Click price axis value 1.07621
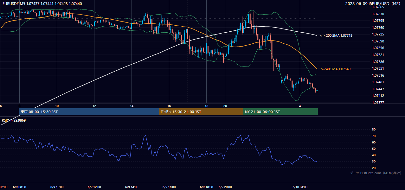405x190 pixels. (x=378, y=55)
